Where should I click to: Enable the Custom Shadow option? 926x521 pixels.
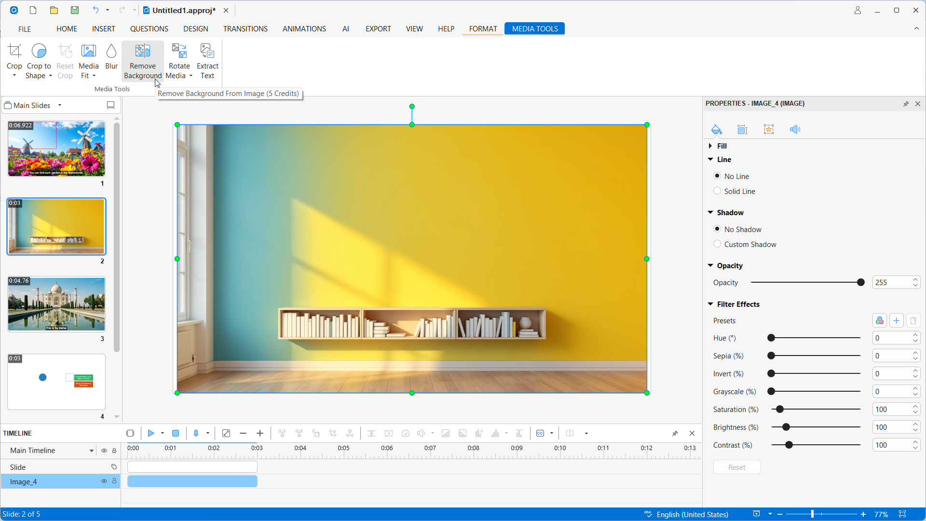[x=717, y=244]
